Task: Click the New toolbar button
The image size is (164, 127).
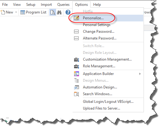Action: pyautogui.click(x=7, y=12)
